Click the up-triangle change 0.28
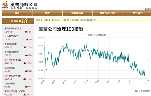 point(28,71)
